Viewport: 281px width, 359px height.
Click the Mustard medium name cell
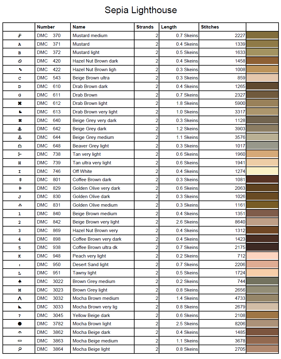click(x=90, y=36)
